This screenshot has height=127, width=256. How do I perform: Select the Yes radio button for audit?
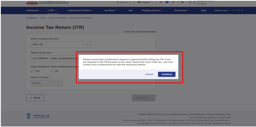tap(32, 71)
